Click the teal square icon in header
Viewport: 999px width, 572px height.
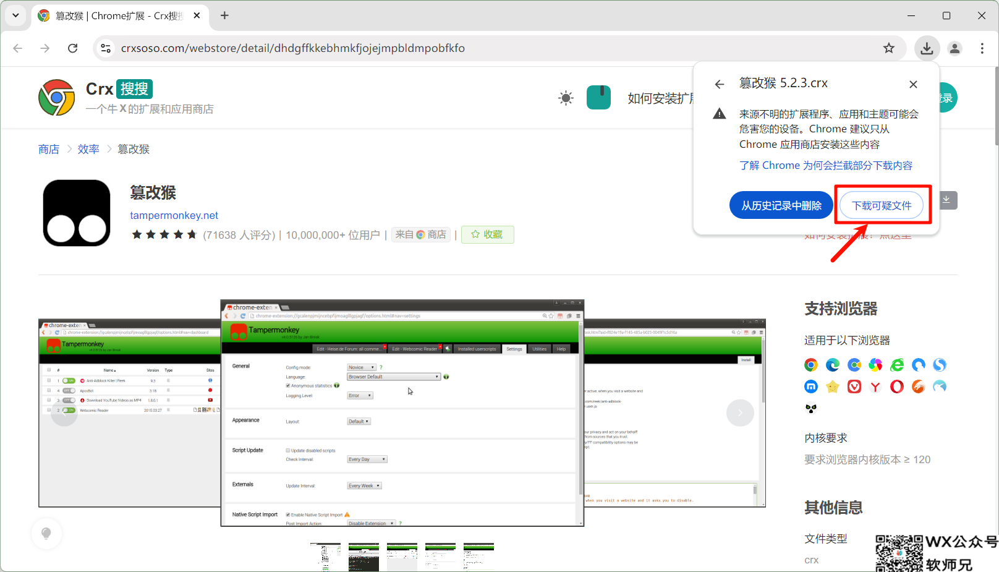click(598, 98)
